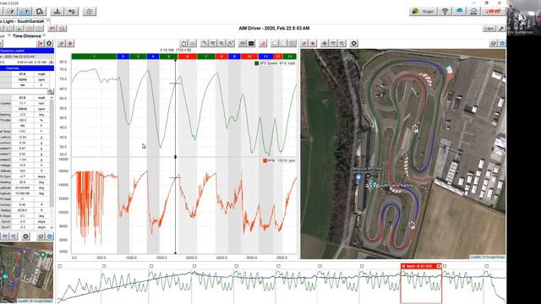The image size is (541, 304).
Task: Click the RPM orange legend swatch
Action: [265, 160]
